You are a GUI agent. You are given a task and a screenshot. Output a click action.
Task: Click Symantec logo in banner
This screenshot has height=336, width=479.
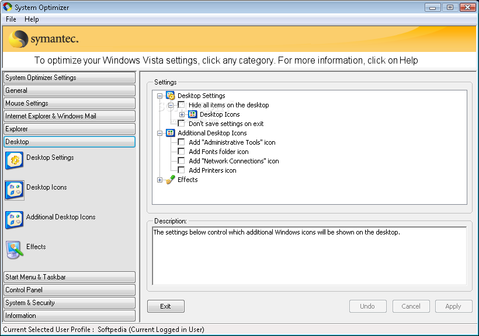click(x=43, y=39)
